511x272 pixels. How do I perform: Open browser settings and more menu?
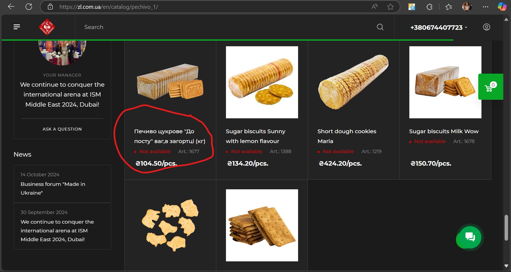tap(485, 7)
